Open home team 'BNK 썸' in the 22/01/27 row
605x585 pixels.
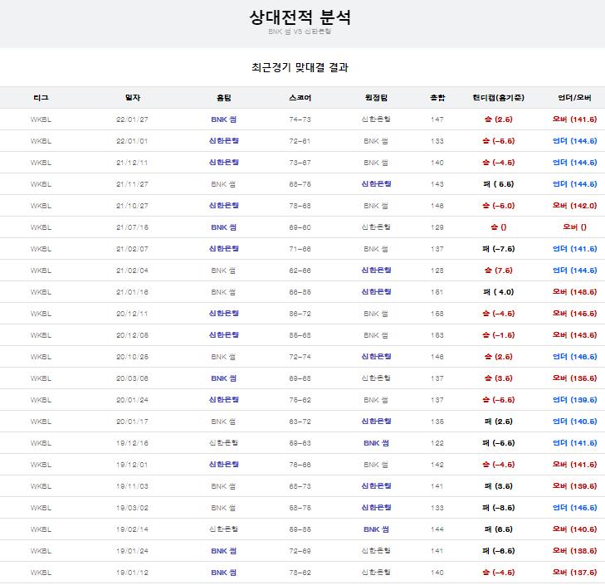point(224,119)
